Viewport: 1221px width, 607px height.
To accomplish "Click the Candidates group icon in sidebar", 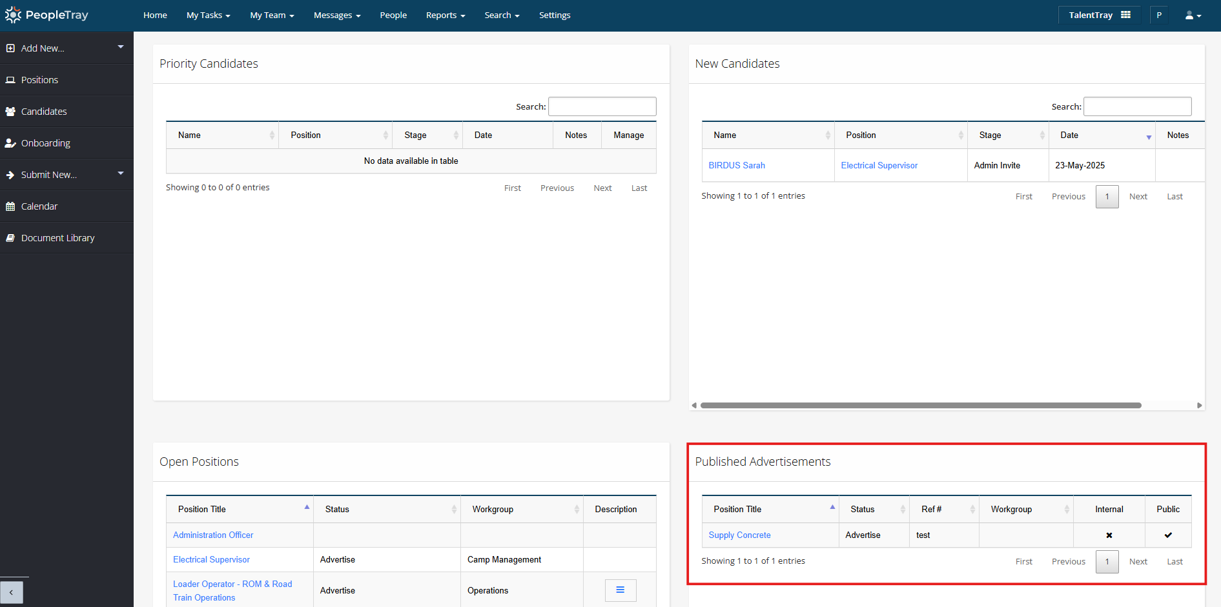I will pos(10,112).
